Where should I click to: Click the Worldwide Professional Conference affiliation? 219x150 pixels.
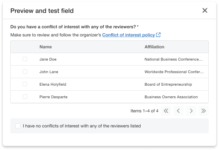174,72
